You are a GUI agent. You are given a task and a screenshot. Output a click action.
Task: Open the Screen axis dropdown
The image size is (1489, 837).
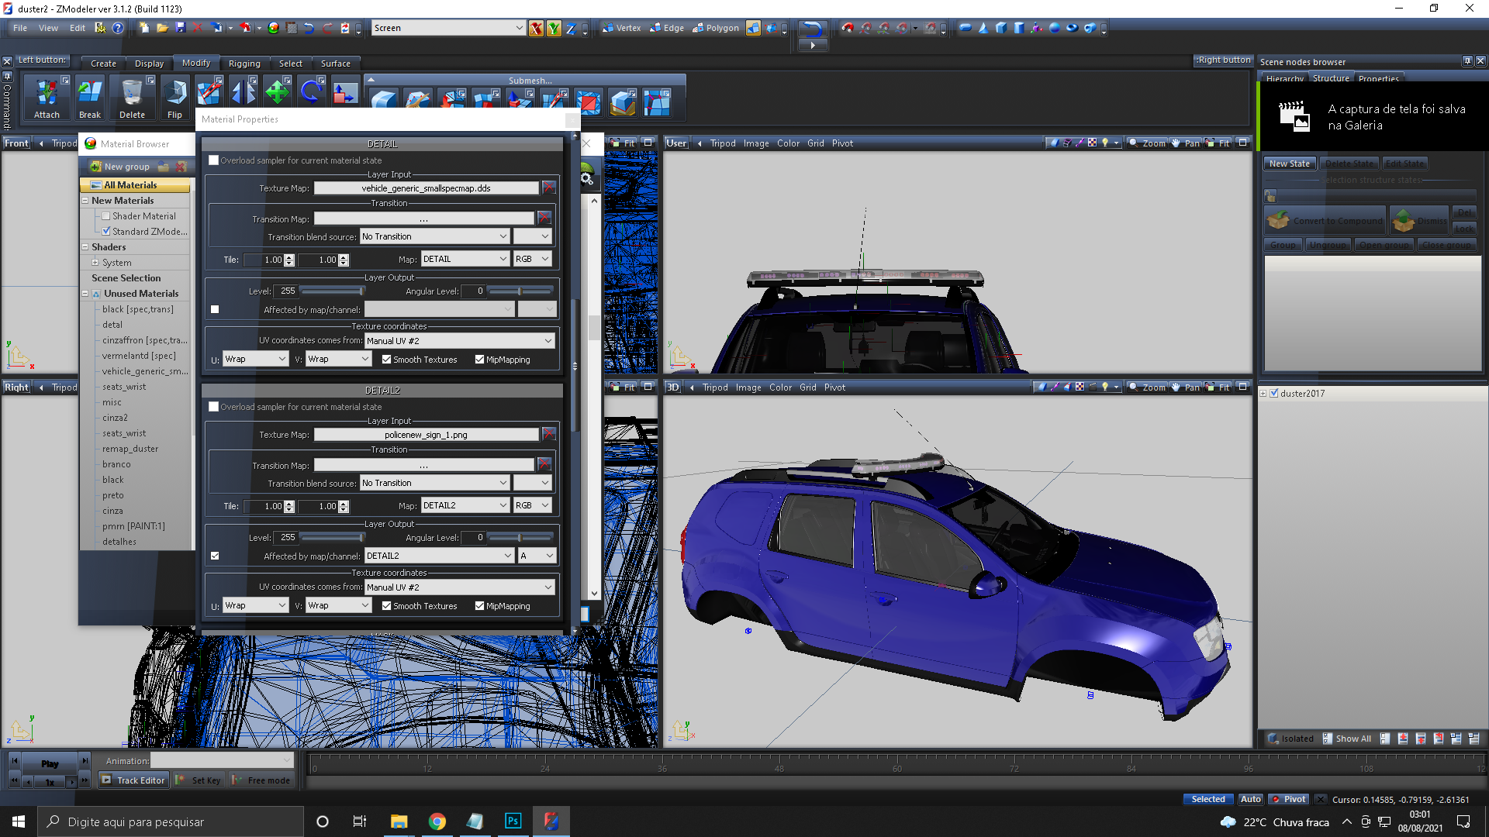519,28
